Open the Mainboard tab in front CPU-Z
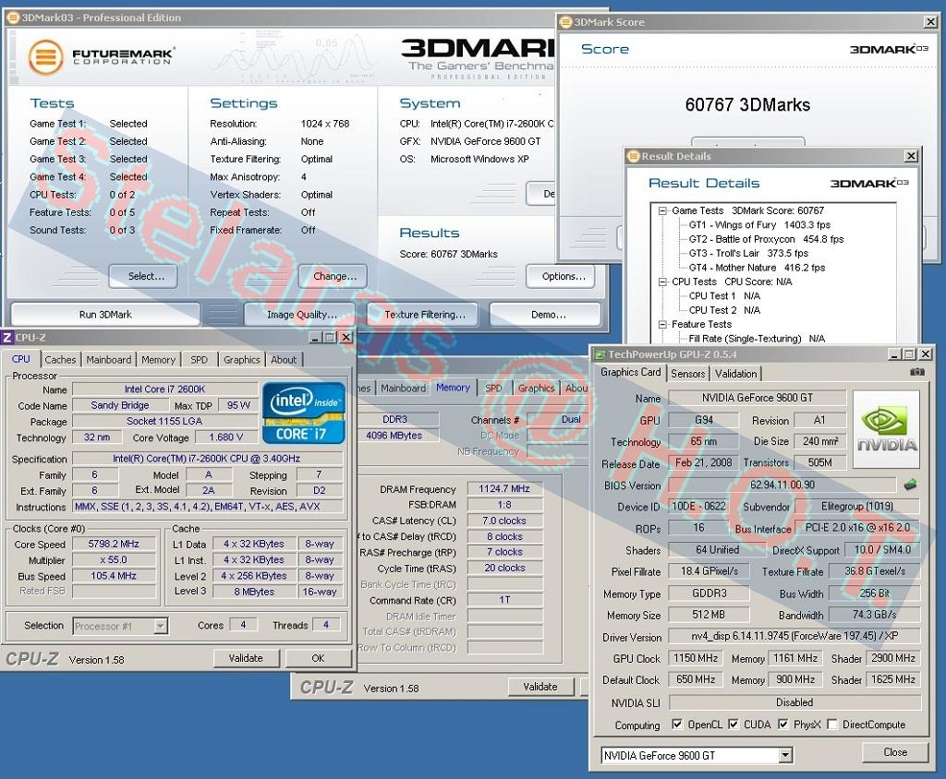Viewport: 946px width, 779px height. click(109, 359)
